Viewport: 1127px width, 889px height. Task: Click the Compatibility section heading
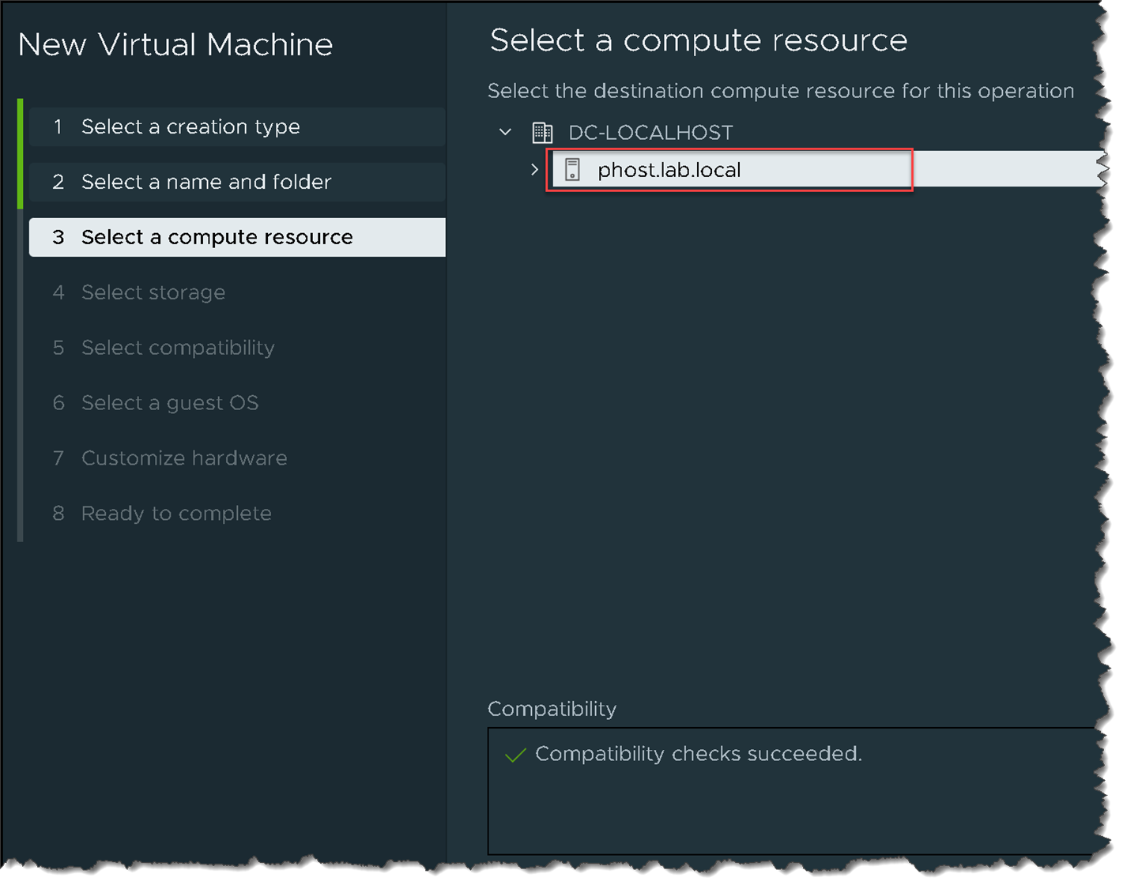(552, 709)
